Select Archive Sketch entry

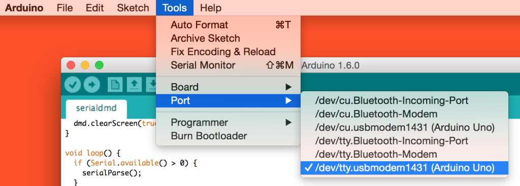[228, 39]
